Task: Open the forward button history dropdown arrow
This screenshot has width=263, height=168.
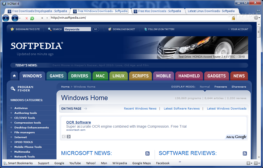Action: point(20,18)
